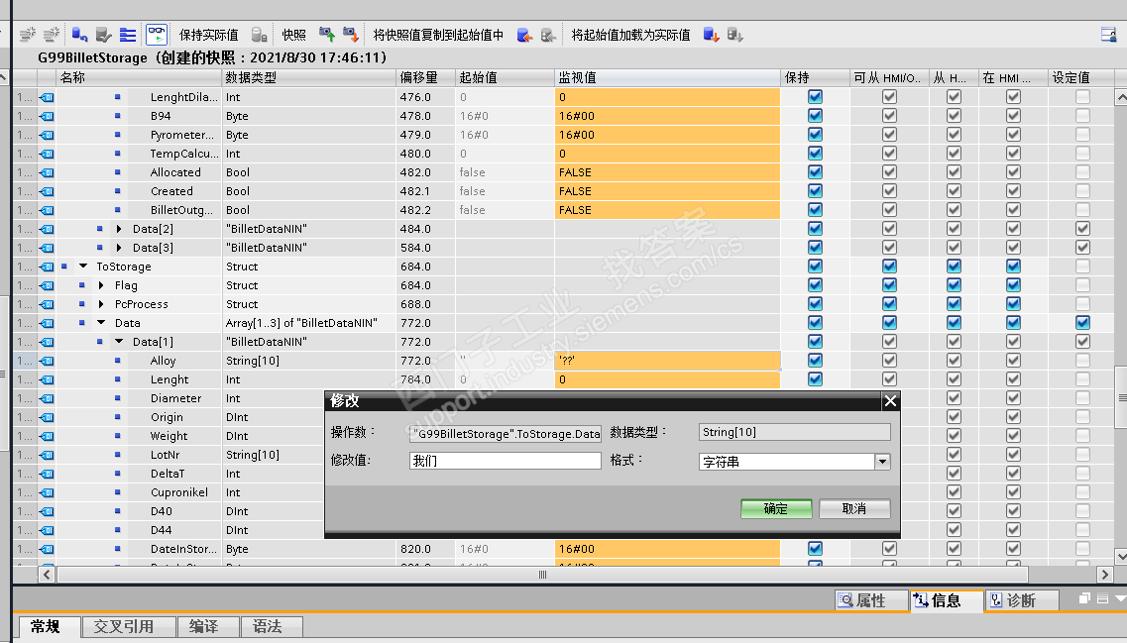Collapse the Data[1] node

119,342
